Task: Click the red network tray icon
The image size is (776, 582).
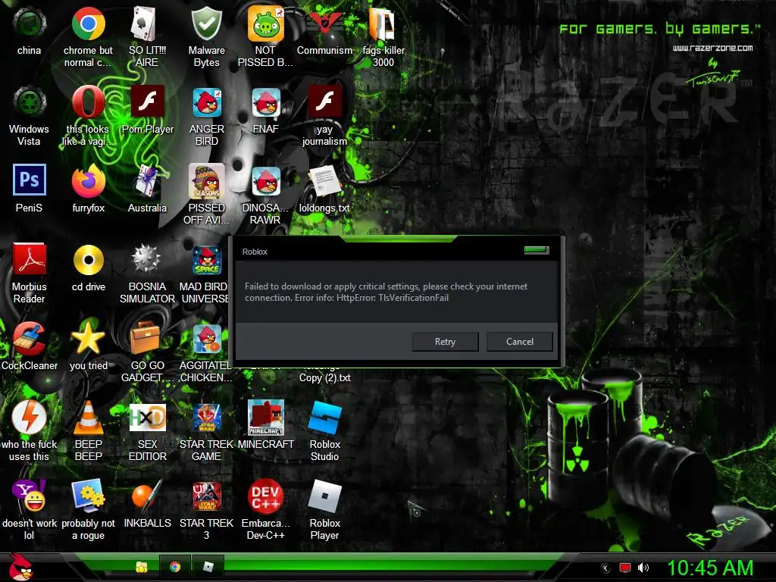Action: click(x=625, y=568)
